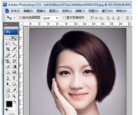The width and height of the screenshot is (138, 115).
Task: Select the Sponge tool
Action: [14, 72]
